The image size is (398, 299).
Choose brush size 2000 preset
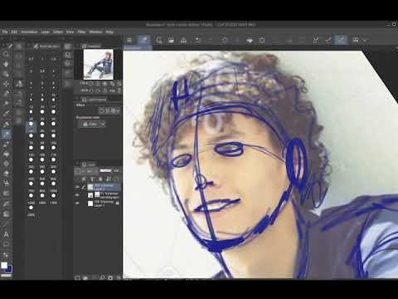[31, 212]
